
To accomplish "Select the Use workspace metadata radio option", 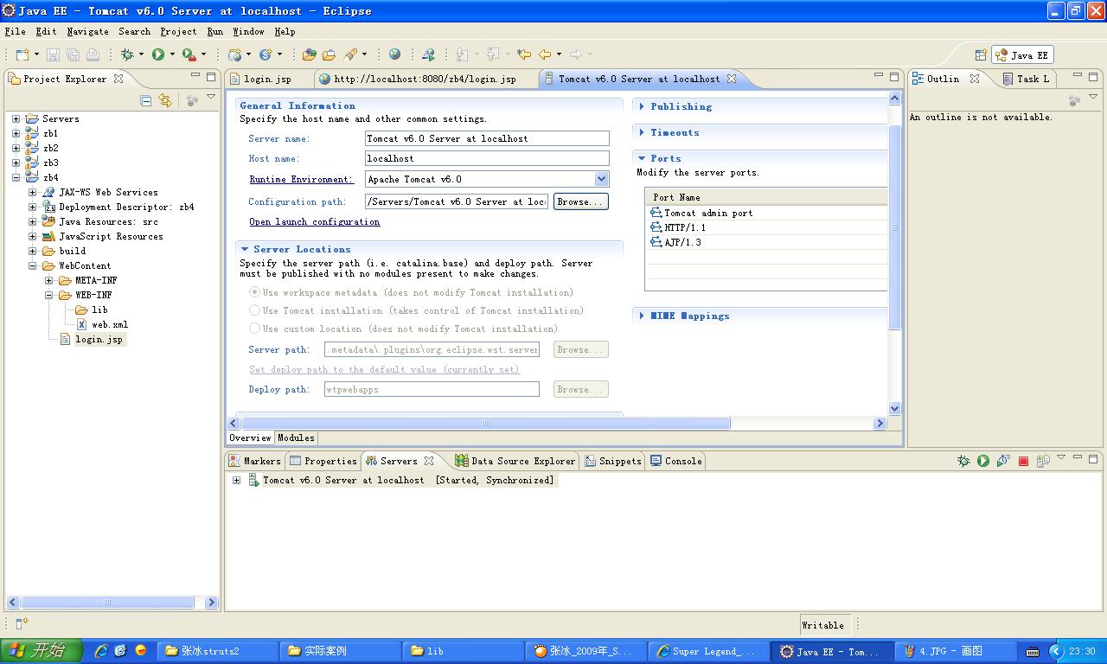I will click(254, 292).
